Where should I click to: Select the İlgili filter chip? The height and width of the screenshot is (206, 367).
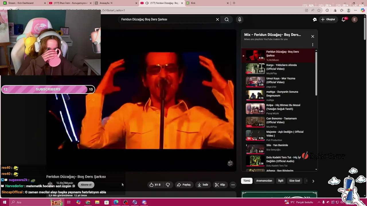tap(281, 181)
